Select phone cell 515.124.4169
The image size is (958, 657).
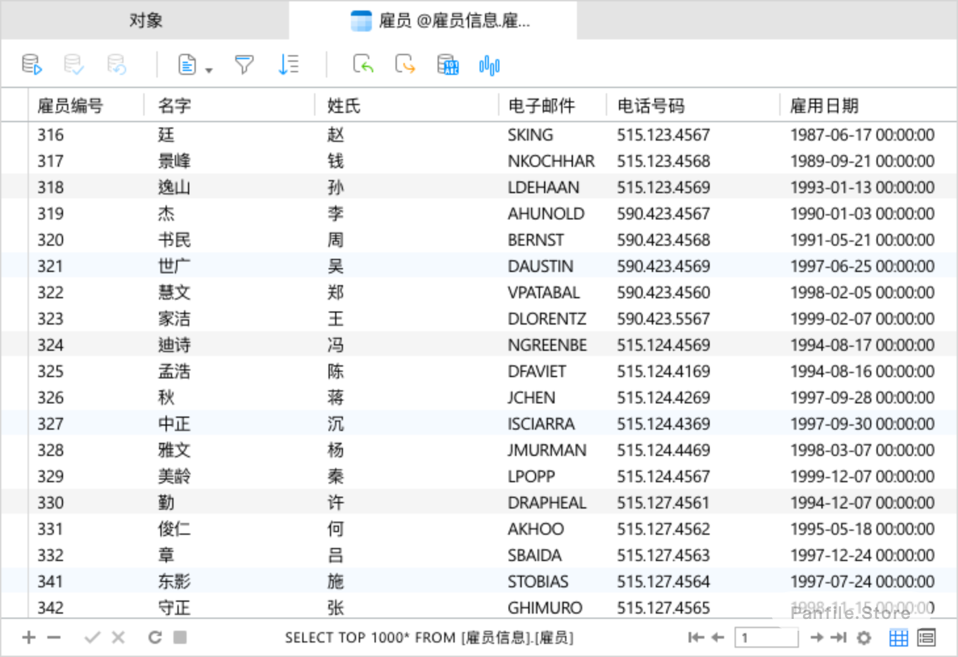pos(663,371)
